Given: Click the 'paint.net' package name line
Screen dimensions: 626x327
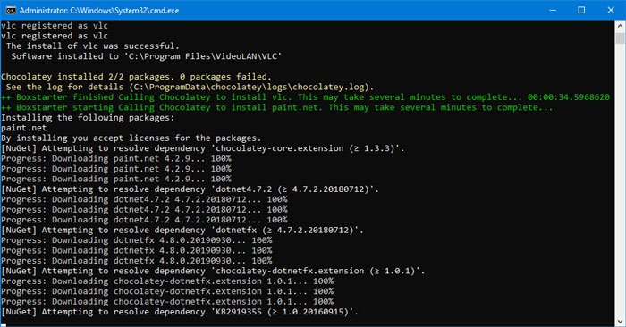Looking at the screenshot, I should tap(24, 128).
